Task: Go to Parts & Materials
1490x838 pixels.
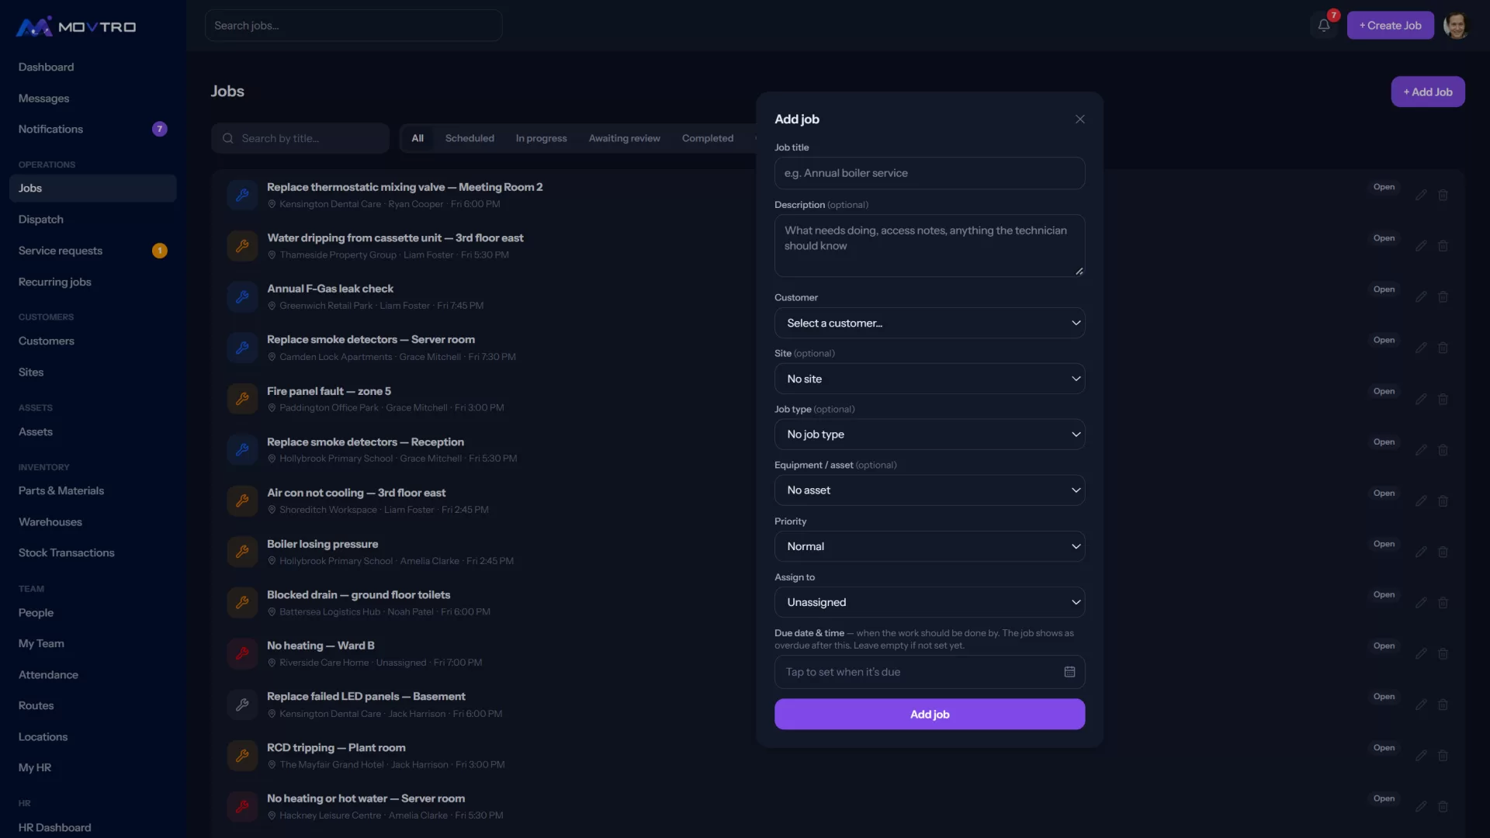Action: point(93,490)
